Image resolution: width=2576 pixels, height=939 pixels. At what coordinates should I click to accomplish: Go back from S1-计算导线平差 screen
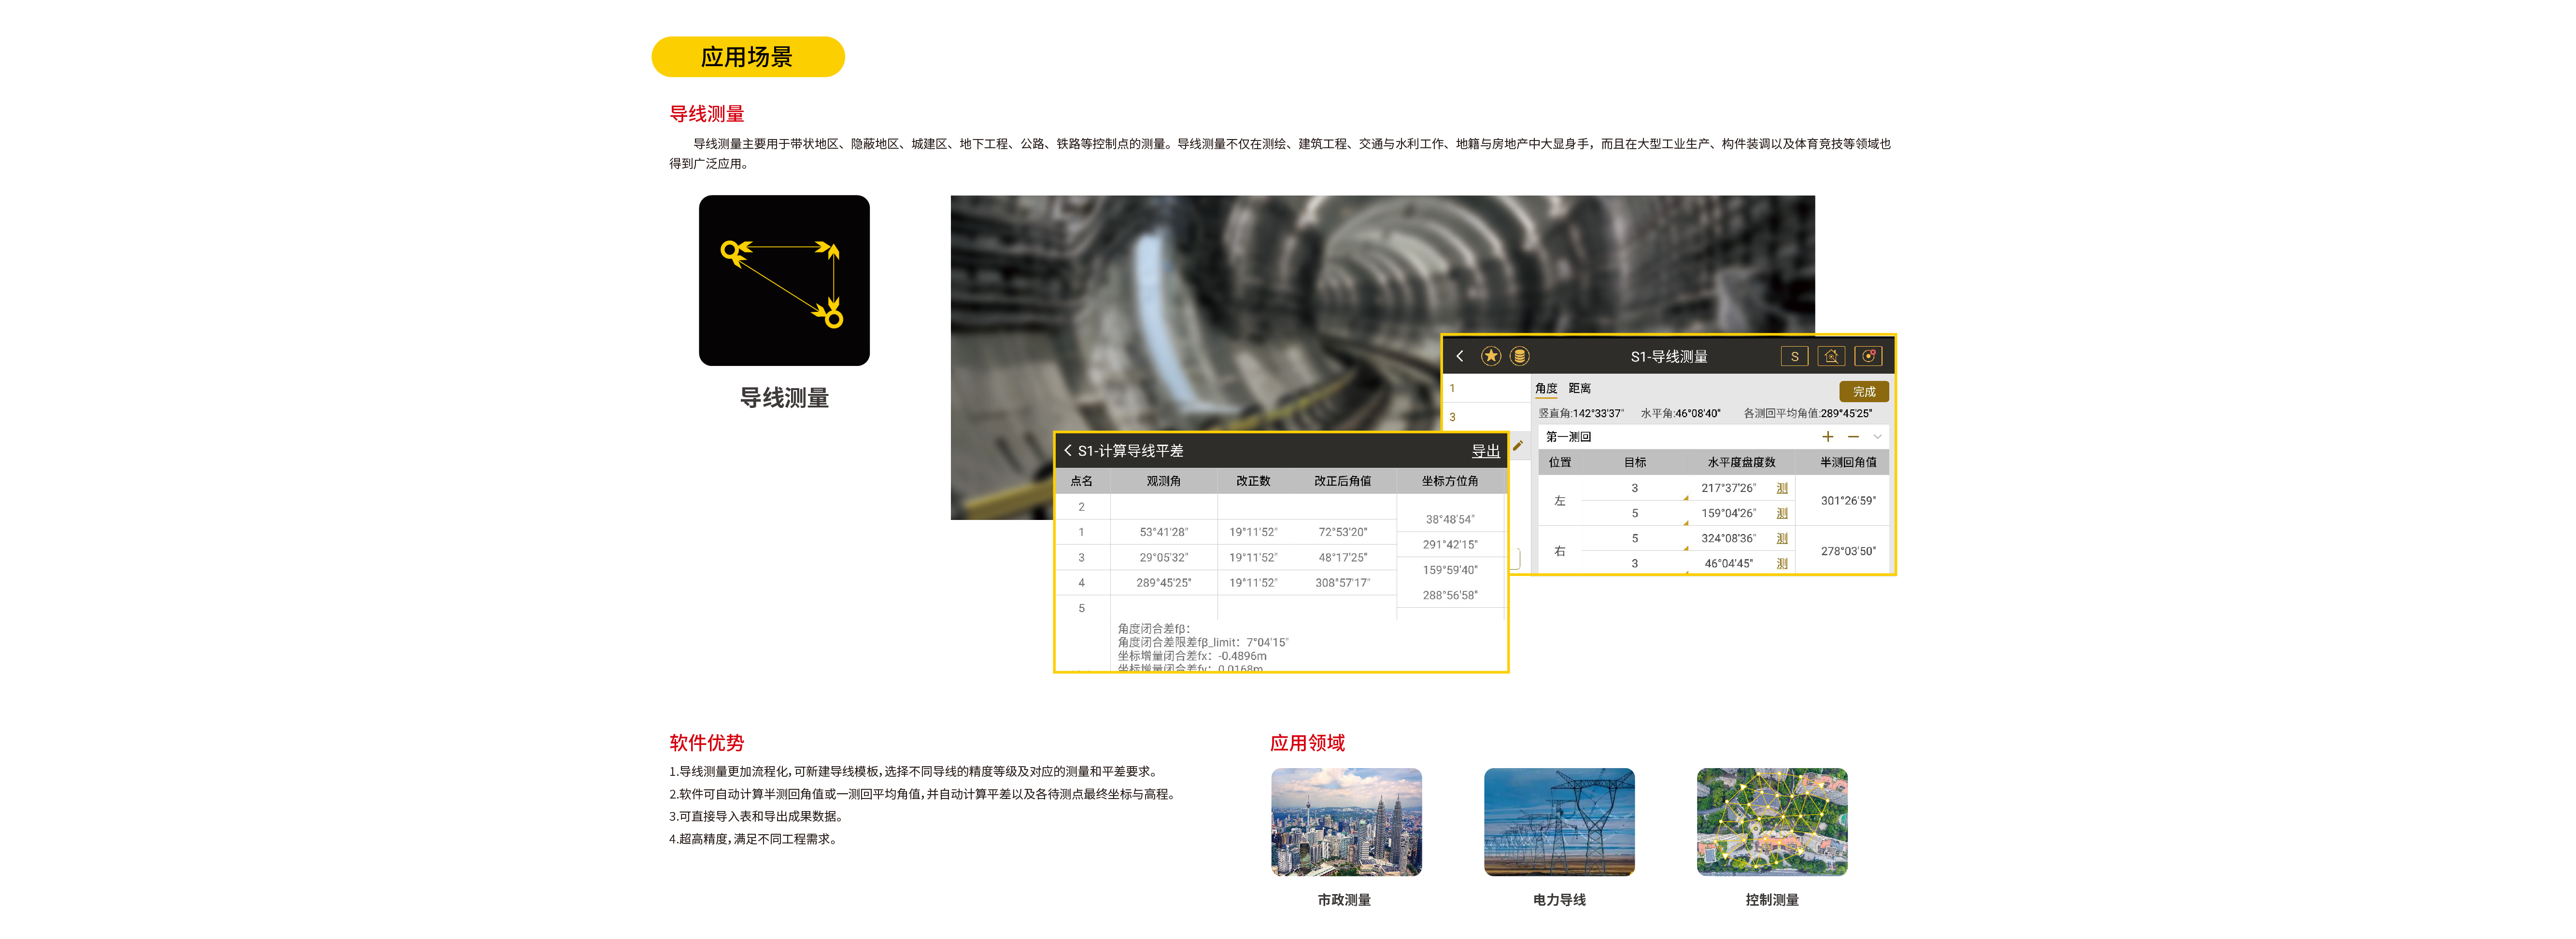coord(1068,451)
